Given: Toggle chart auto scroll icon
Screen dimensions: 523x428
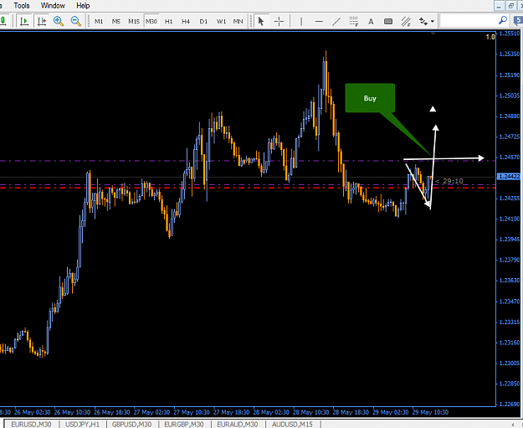Looking at the screenshot, I should [24, 22].
